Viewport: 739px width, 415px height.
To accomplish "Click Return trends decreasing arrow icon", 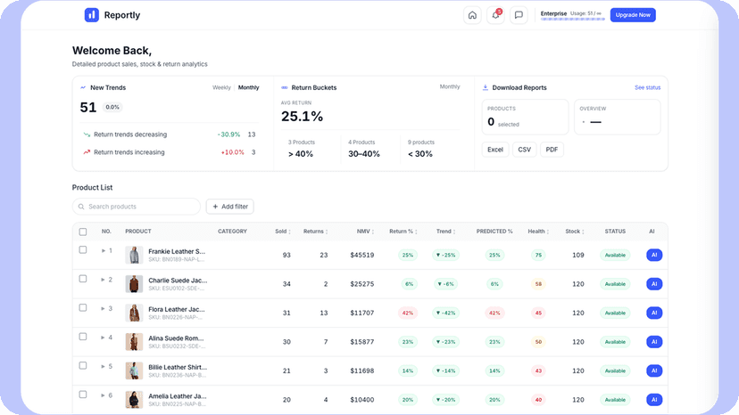I will pyautogui.click(x=87, y=134).
